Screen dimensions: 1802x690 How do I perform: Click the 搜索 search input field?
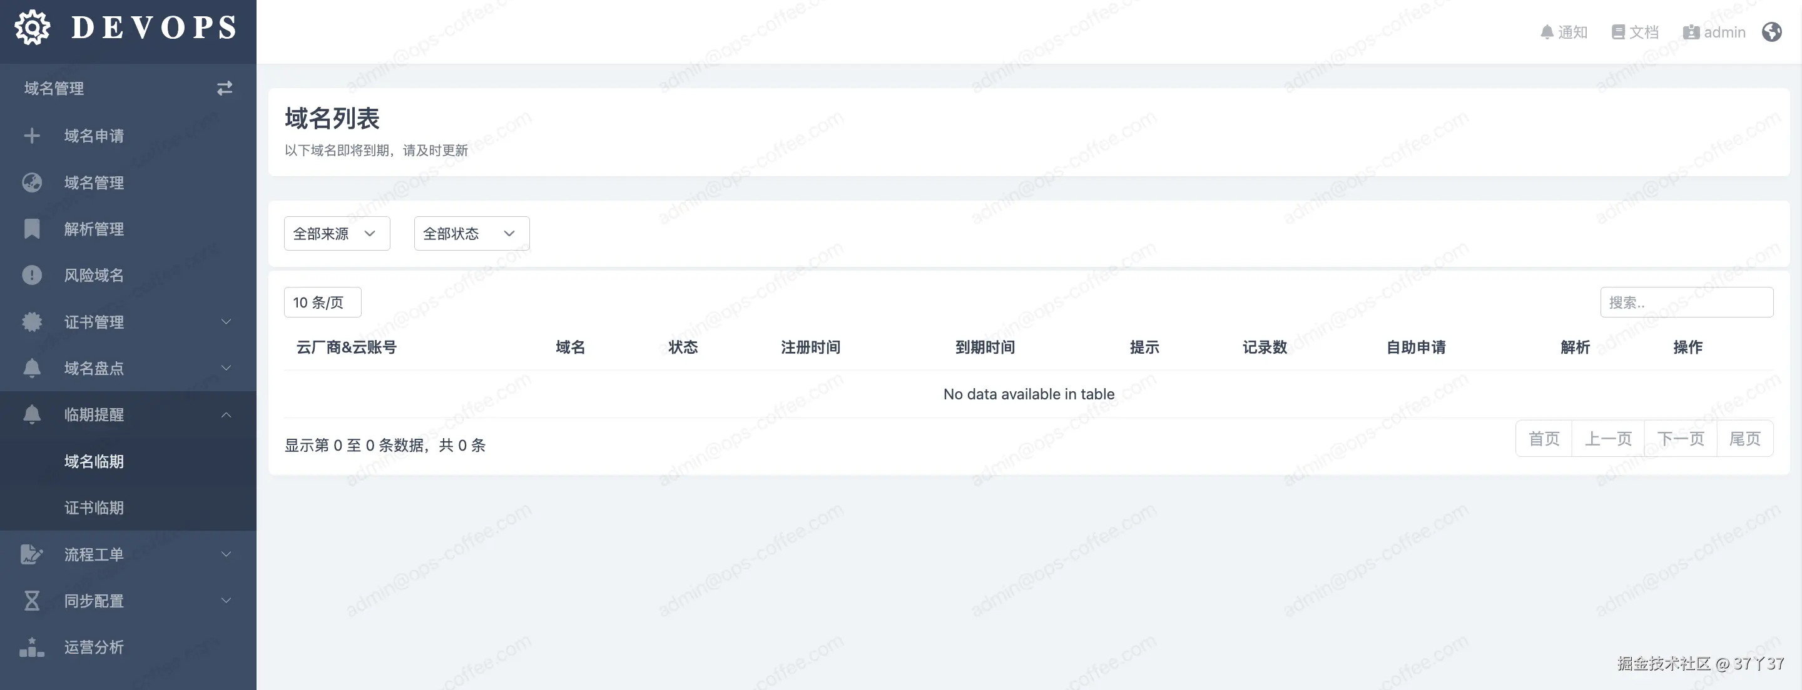click(x=1687, y=302)
